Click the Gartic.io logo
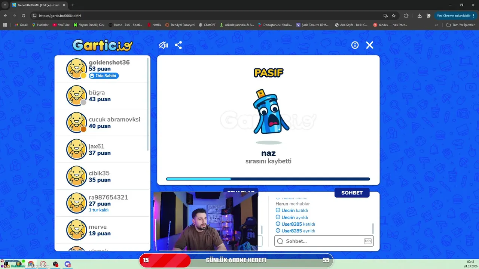The image size is (479, 269). point(103,45)
